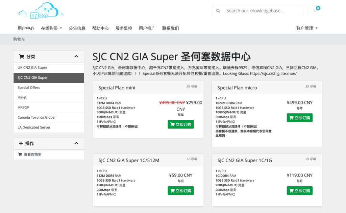Click the SJC CN2 GIA Super 1C/512M title
Screen dimensions: 346x213
coord(129,161)
